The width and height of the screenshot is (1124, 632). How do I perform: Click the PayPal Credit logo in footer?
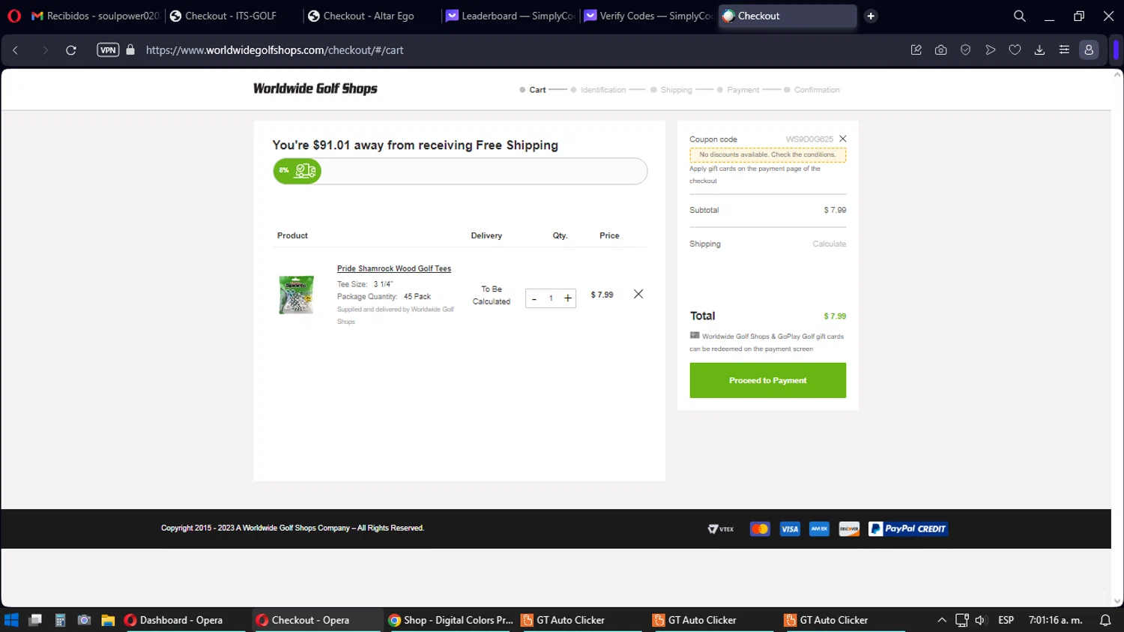(908, 529)
